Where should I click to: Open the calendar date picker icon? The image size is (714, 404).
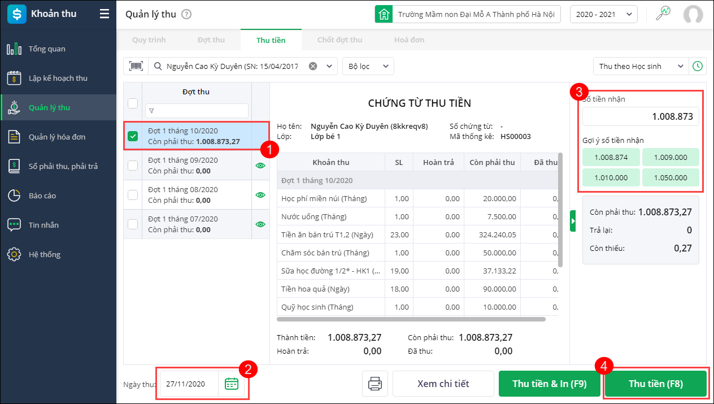click(232, 384)
